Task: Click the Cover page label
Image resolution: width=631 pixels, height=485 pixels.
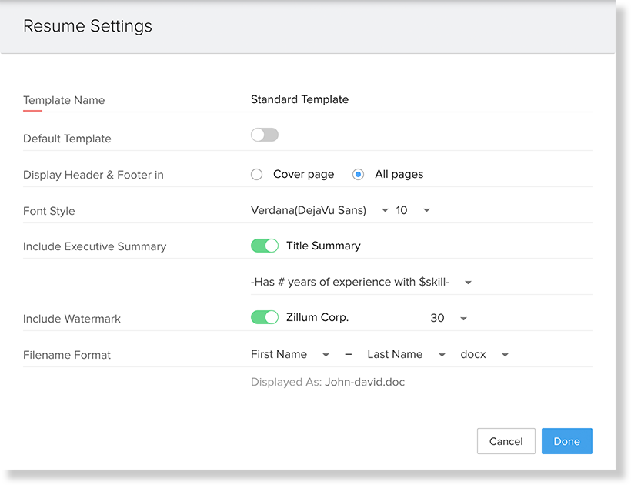Action: [303, 175]
